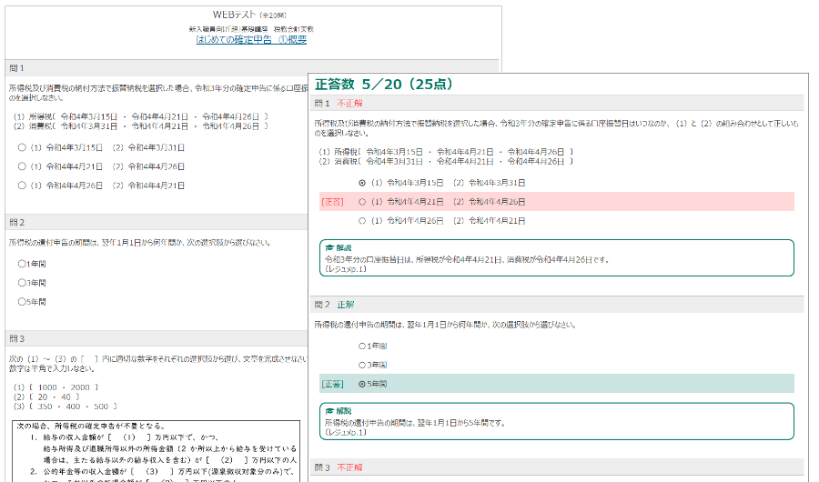Choose 3年間 radio in results 問2

[363, 366]
